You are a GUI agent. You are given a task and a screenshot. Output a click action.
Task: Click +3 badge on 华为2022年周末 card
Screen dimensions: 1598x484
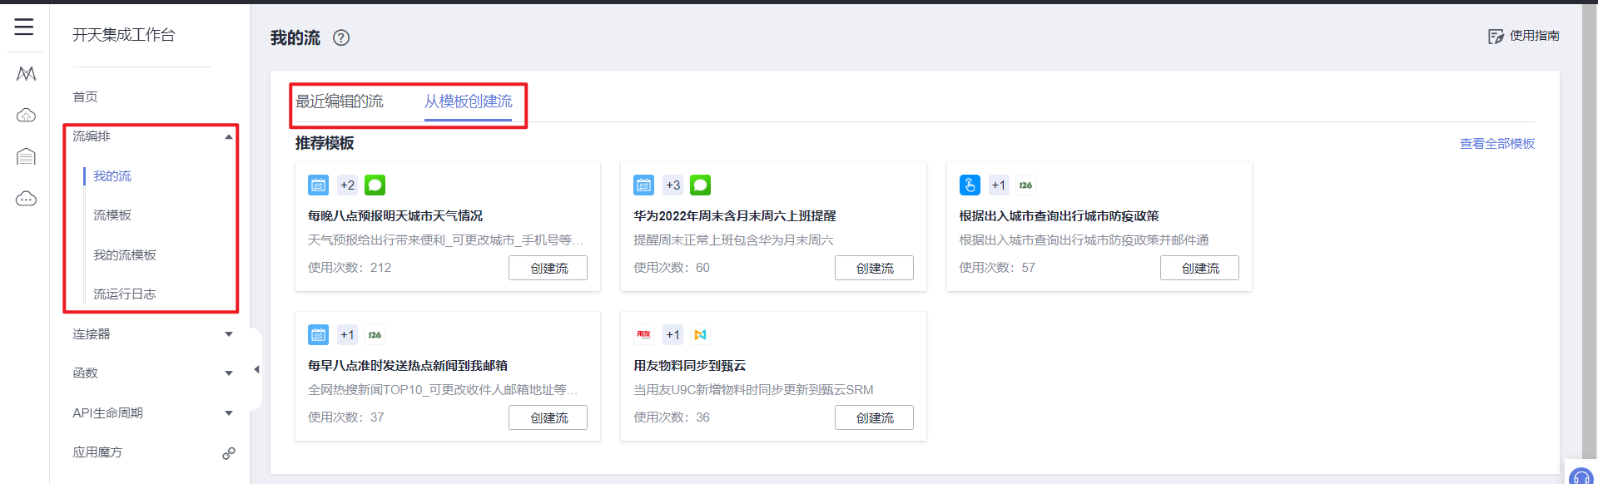[x=672, y=185]
